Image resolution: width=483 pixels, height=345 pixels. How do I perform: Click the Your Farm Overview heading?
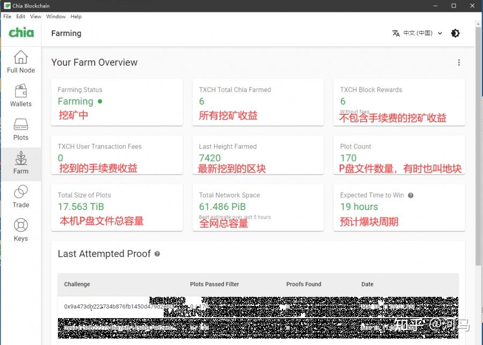pyautogui.click(x=94, y=63)
